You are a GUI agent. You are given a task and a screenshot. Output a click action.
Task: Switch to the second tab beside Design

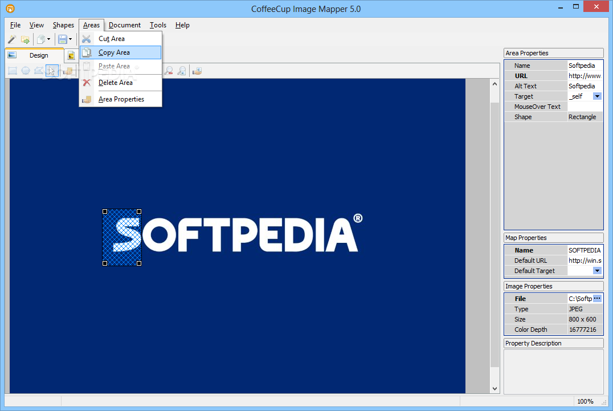(71, 55)
